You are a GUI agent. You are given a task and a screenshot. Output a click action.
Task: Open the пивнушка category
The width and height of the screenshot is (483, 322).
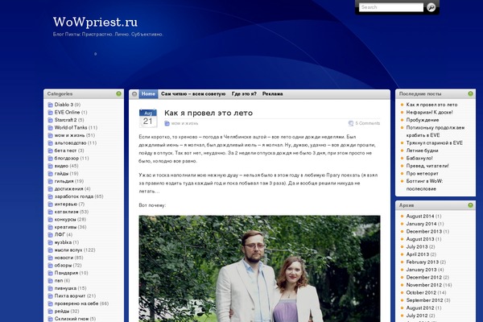pos(66,288)
